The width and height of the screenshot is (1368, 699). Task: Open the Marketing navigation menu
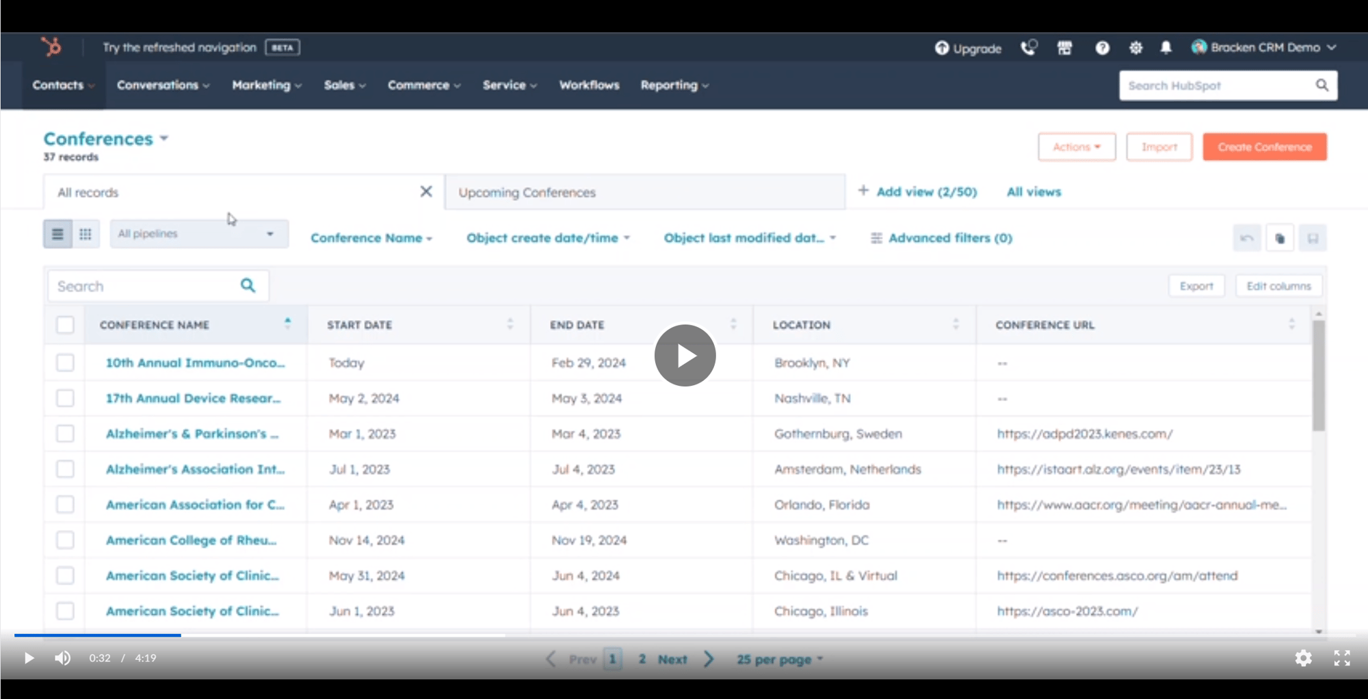click(267, 85)
